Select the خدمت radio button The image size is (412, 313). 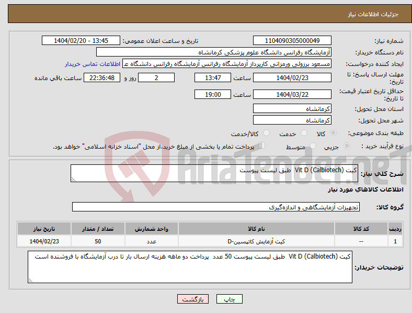(x=304, y=133)
